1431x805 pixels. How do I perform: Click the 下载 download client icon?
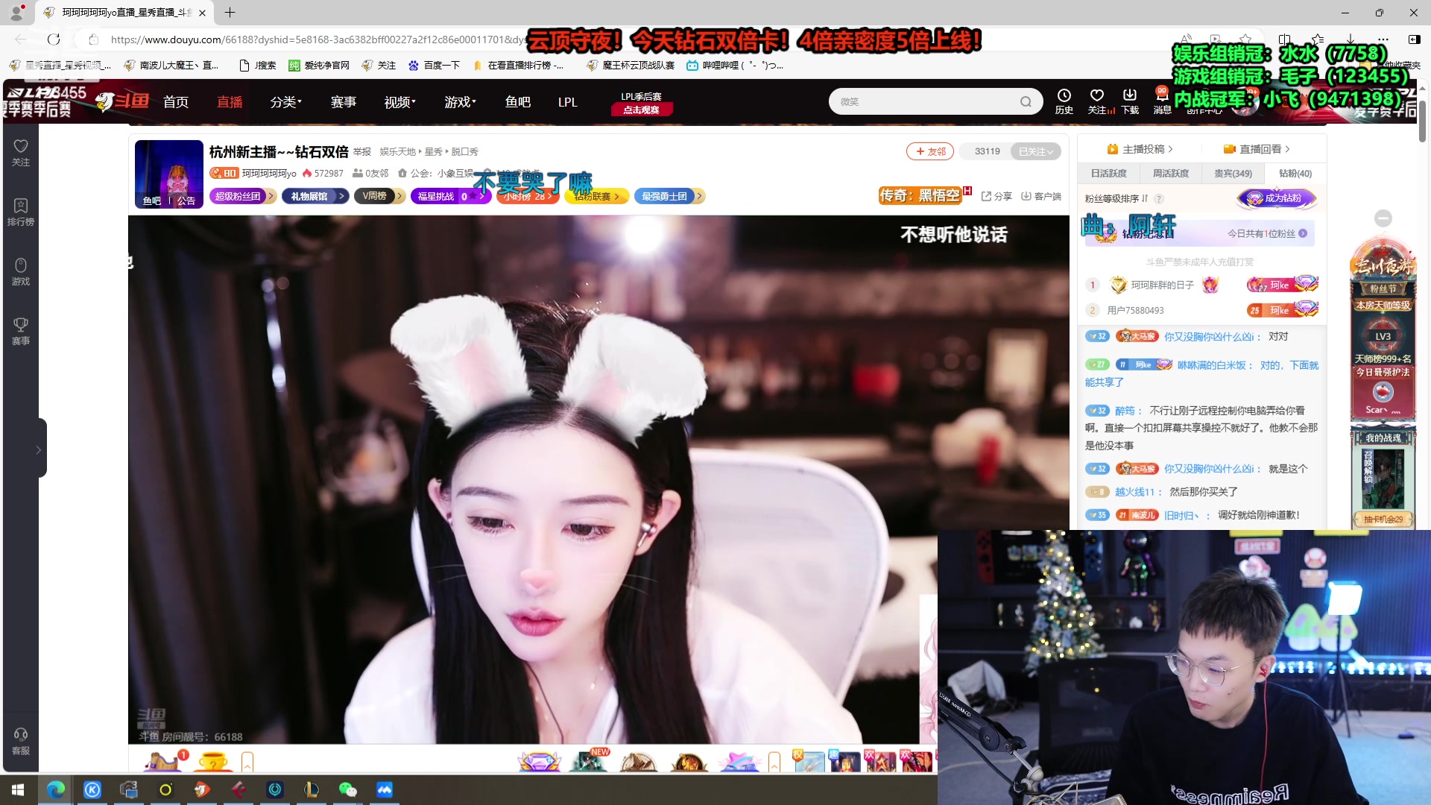tap(1130, 101)
